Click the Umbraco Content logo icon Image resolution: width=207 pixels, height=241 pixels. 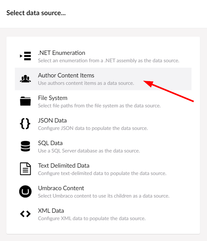[x=25, y=192]
